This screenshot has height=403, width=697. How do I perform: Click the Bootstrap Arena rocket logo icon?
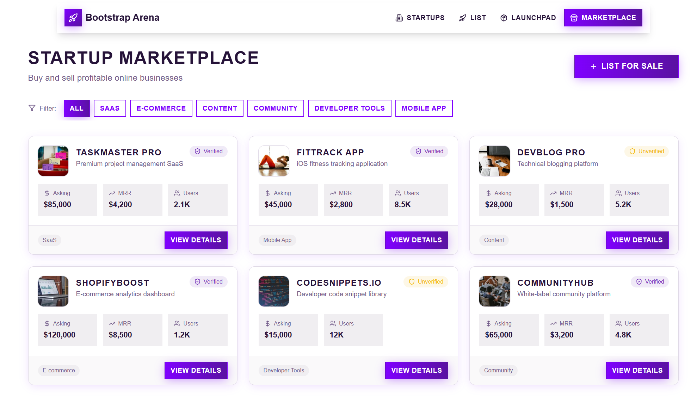pyautogui.click(x=73, y=18)
